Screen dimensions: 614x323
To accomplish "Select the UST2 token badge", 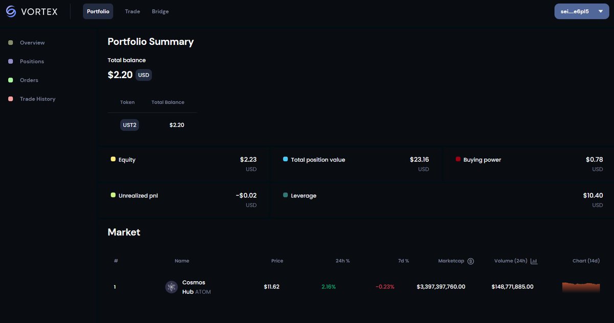I will pyautogui.click(x=129, y=125).
